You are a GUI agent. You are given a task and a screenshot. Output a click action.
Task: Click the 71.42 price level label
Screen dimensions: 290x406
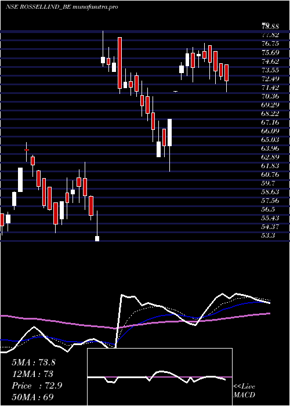270,88
